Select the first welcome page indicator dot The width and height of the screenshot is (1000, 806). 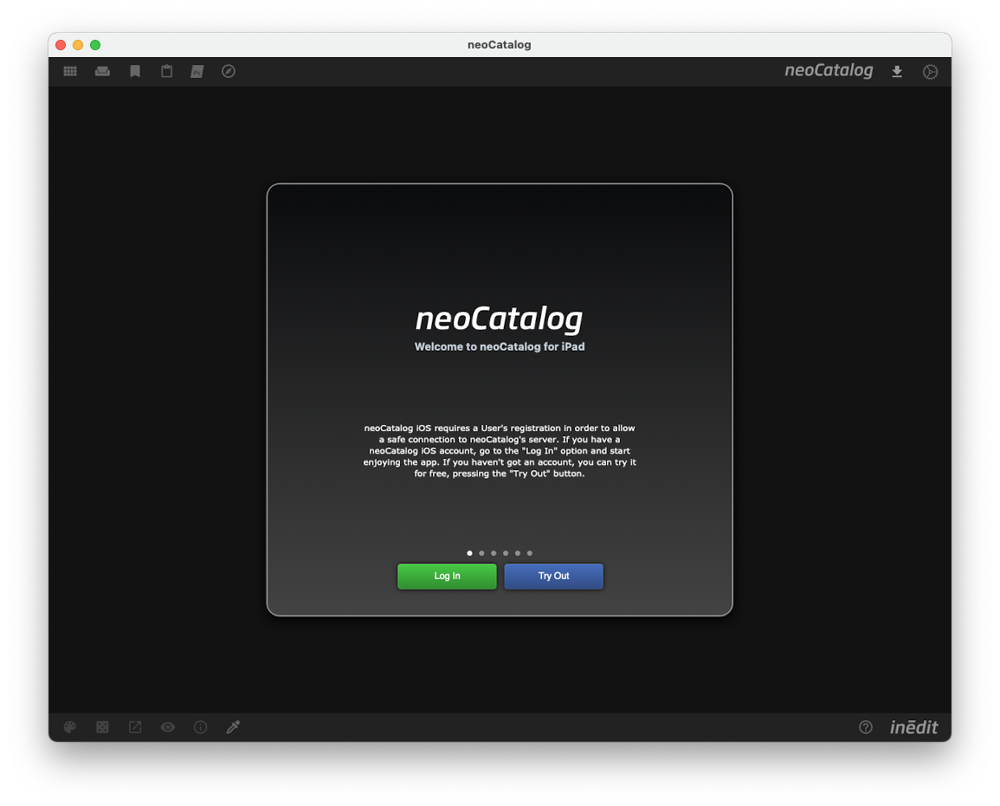pyautogui.click(x=469, y=553)
